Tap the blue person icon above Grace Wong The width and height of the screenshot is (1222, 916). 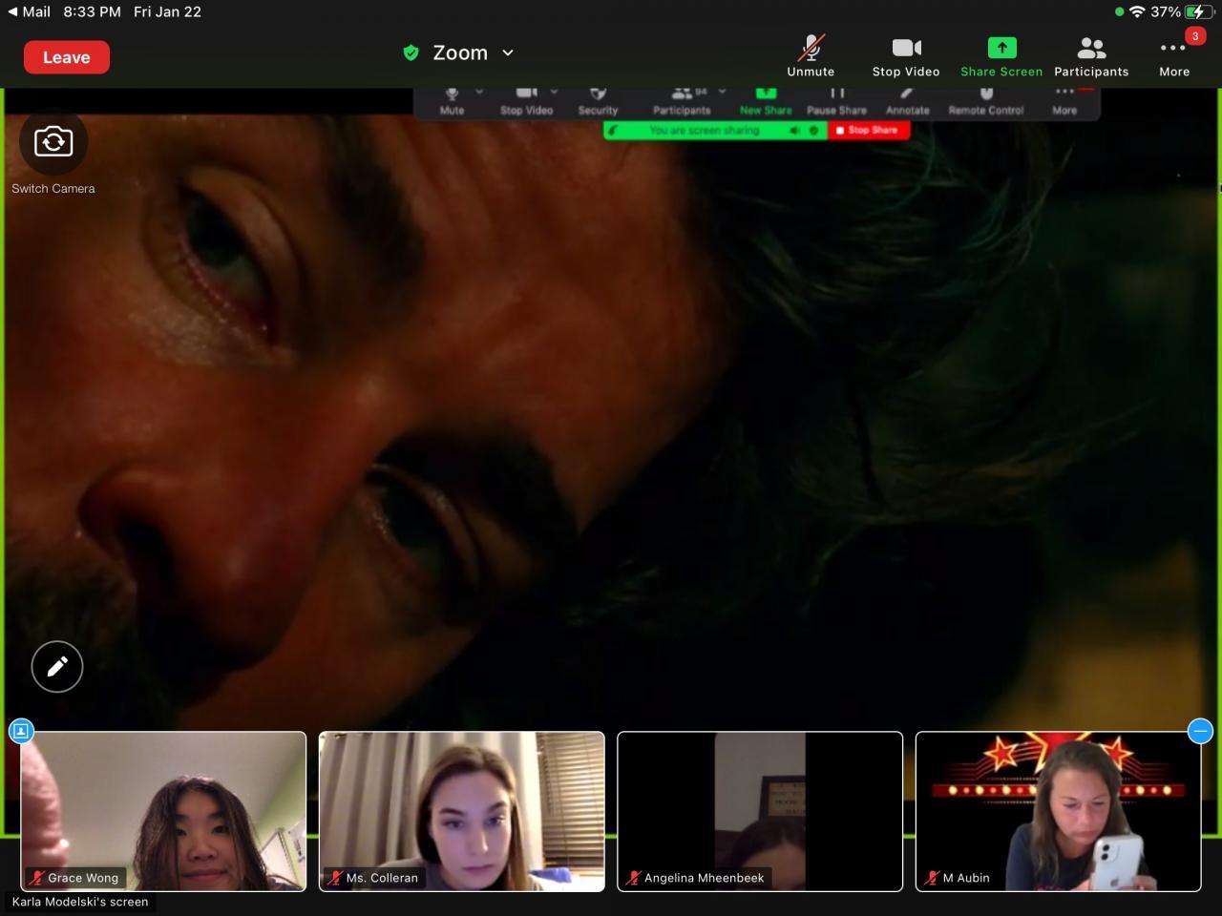(21, 731)
